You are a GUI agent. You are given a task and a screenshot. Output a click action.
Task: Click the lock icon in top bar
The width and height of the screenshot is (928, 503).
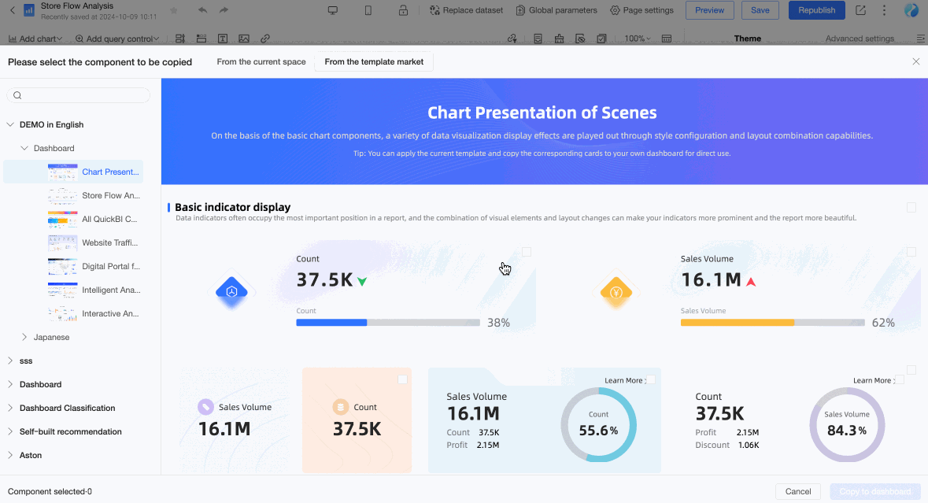(x=403, y=10)
